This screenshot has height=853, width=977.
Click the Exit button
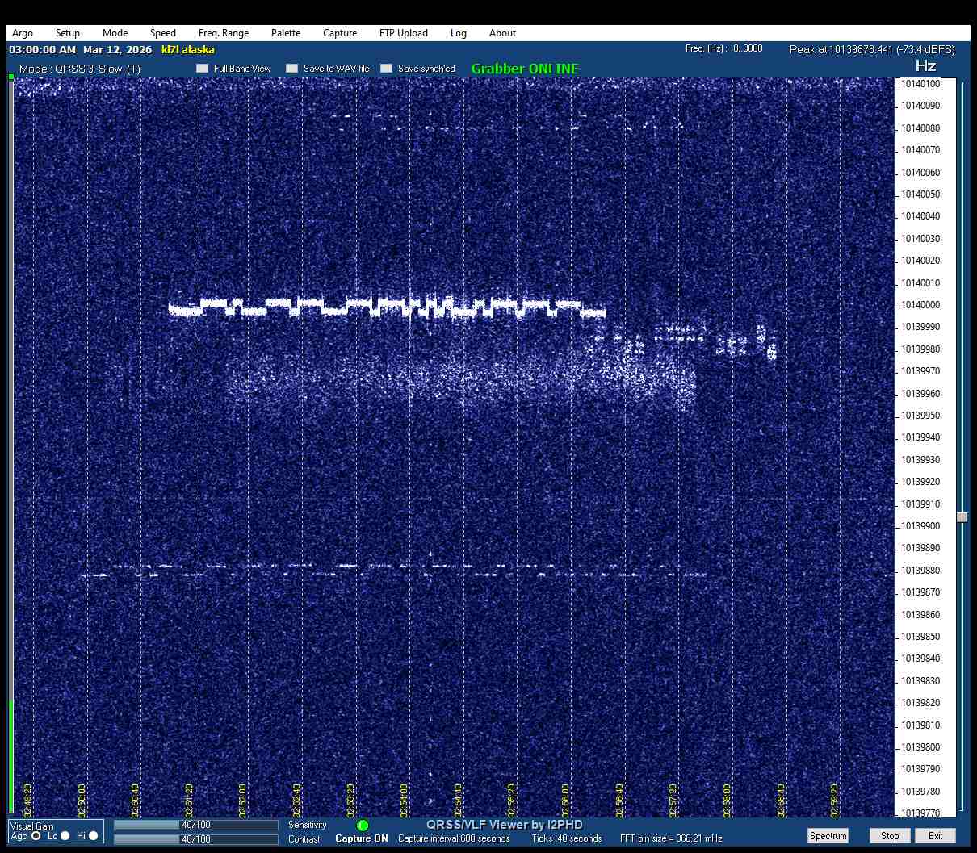935,836
